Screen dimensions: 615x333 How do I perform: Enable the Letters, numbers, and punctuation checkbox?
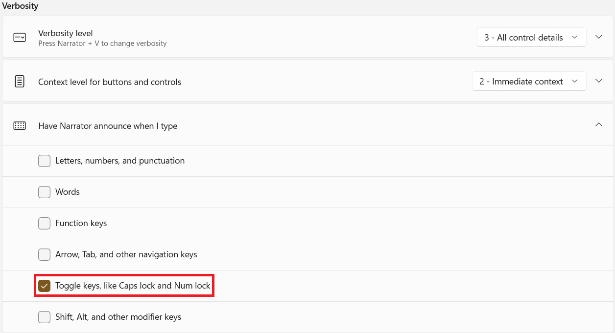pyautogui.click(x=45, y=161)
